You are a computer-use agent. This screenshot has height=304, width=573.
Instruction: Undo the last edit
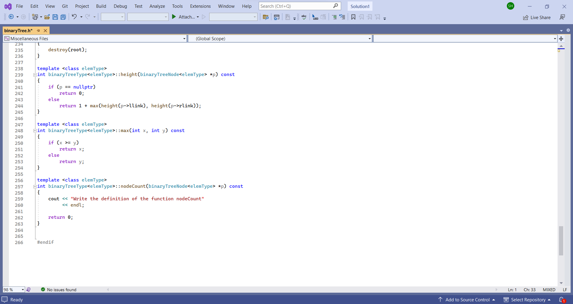pyautogui.click(x=74, y=17)
